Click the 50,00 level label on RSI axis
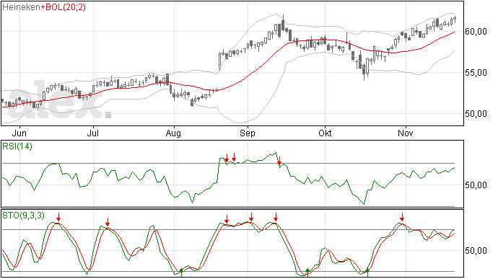The height and width of the screenshot is (279, 498). 476,185
